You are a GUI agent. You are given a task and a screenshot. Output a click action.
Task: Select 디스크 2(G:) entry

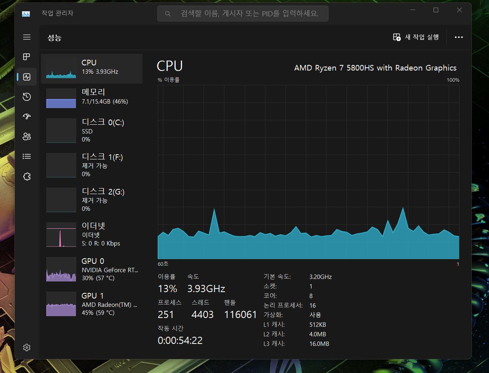(92, 200)
